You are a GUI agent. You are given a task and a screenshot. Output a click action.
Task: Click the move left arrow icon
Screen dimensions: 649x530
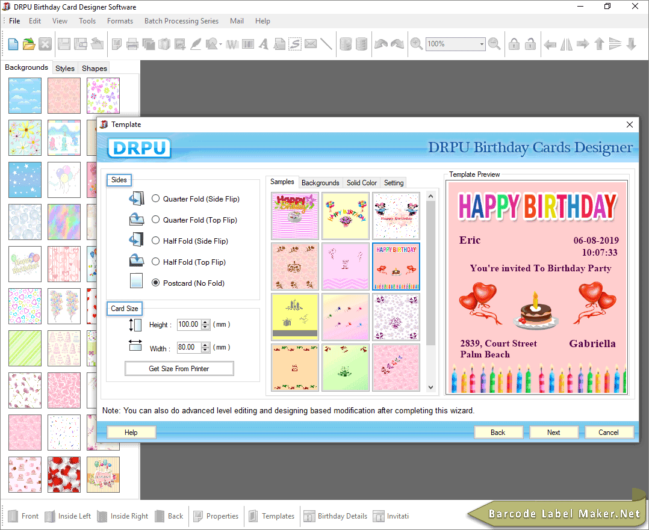[550, 44]
